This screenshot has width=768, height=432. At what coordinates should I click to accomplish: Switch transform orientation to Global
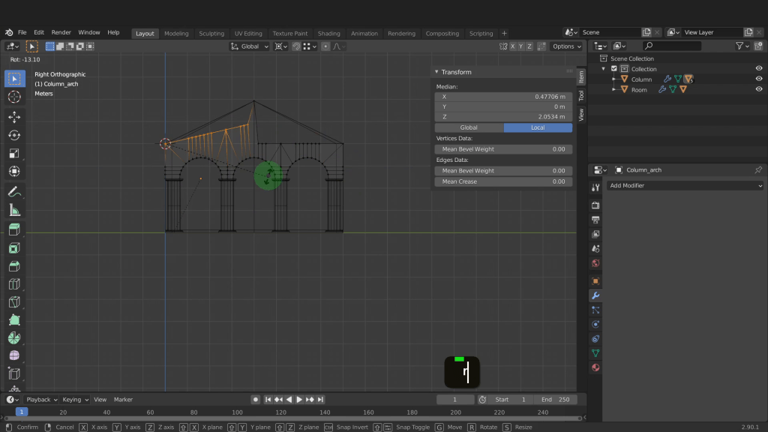coord(469,127)
